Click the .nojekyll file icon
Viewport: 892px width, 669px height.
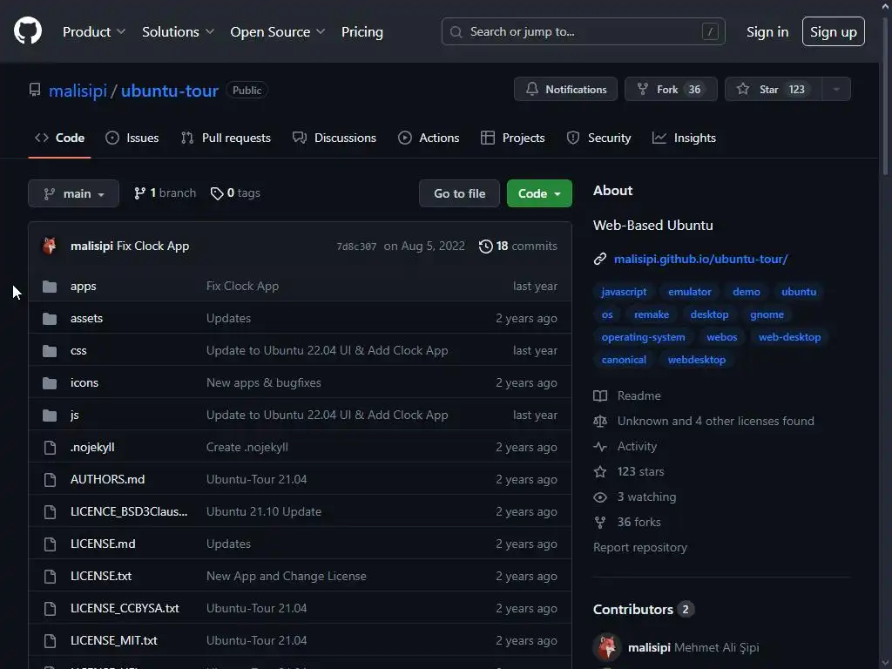pyautogui.click(x=50, y=448)
